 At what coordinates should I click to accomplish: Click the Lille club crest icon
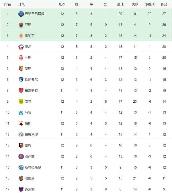pos(21,47)
